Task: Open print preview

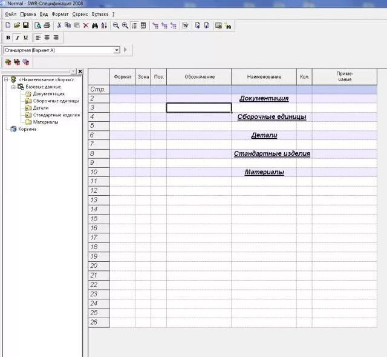Action: [37, 25]
